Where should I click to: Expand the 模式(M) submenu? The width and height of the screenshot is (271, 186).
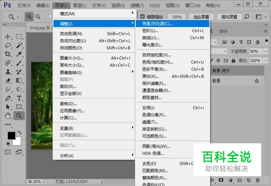coord(95,13)
